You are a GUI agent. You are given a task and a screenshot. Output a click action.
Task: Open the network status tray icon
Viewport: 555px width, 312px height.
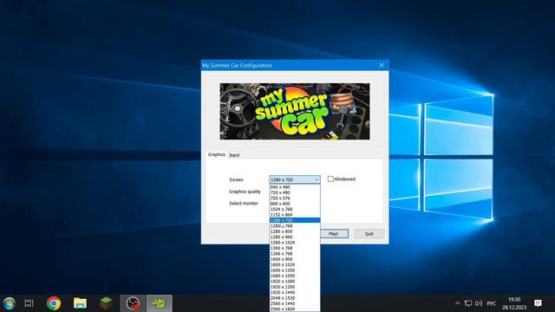tap(468, 303)
